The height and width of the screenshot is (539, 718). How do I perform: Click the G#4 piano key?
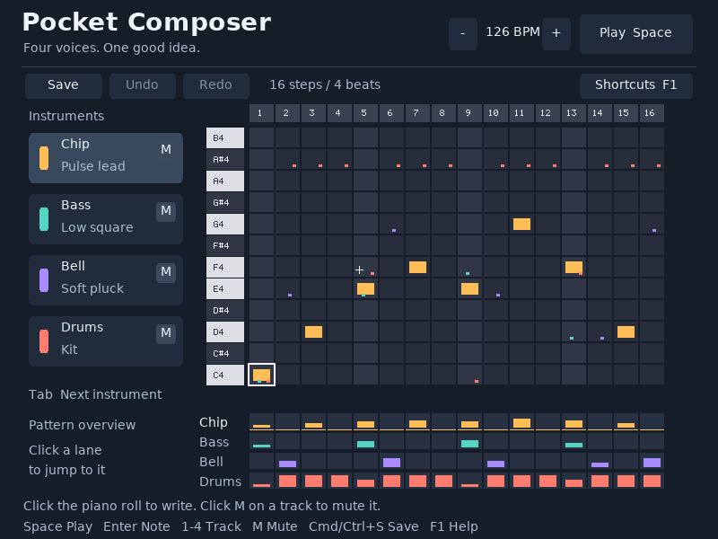[225, 203]
